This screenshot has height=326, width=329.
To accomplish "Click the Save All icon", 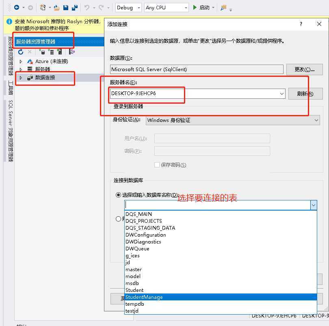I will click(75, 8).
